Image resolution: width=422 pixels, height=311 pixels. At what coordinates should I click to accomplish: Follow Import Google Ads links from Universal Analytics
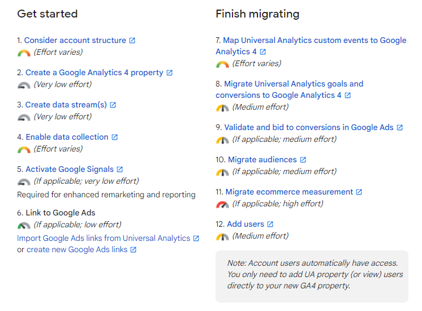pos(104,239)
